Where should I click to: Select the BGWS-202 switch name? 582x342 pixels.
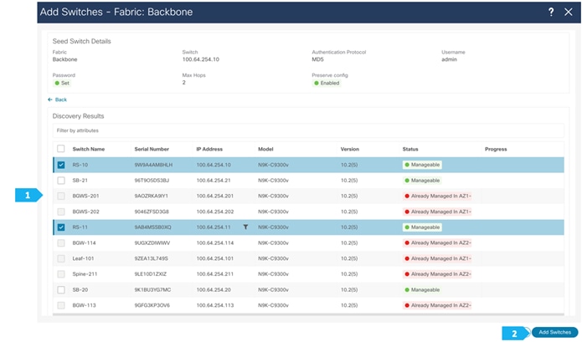tap(85, 212)
